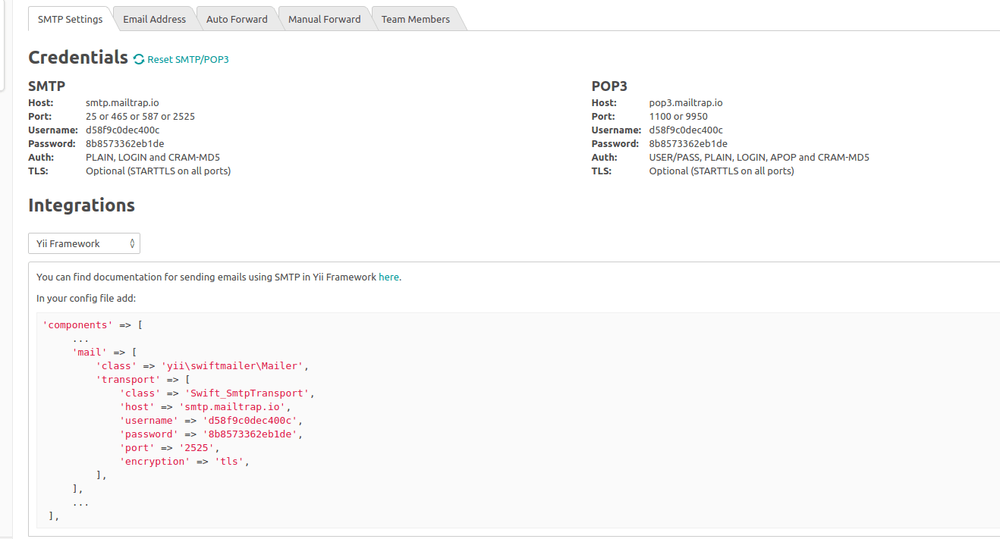Click code line 'encryption' => 'tls'

(x=184, y=461)
